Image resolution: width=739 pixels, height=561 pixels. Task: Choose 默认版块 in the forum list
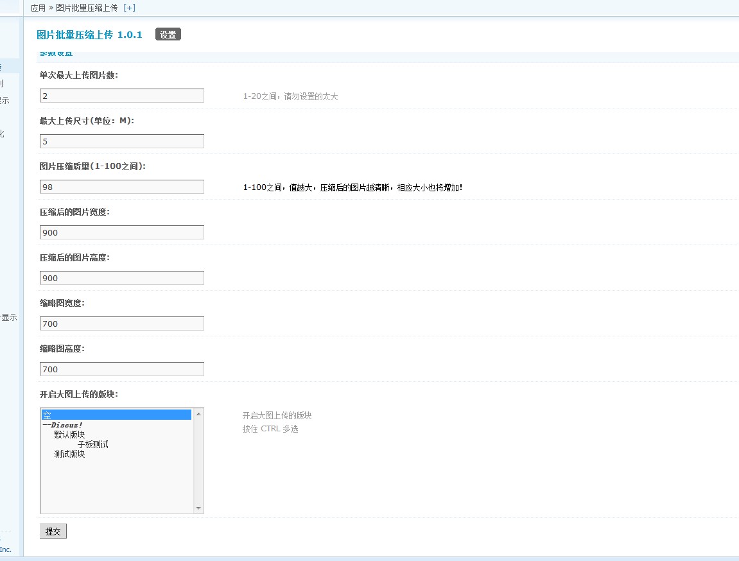[69, 435]
